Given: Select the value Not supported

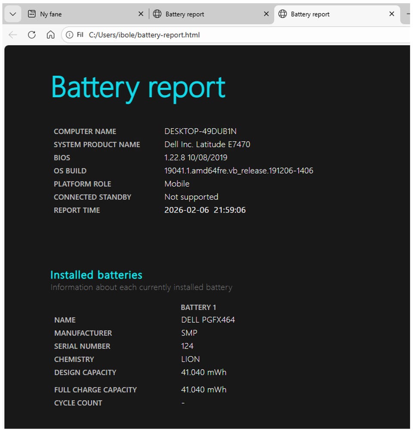Looking at the screenshot, I should 191,197.
